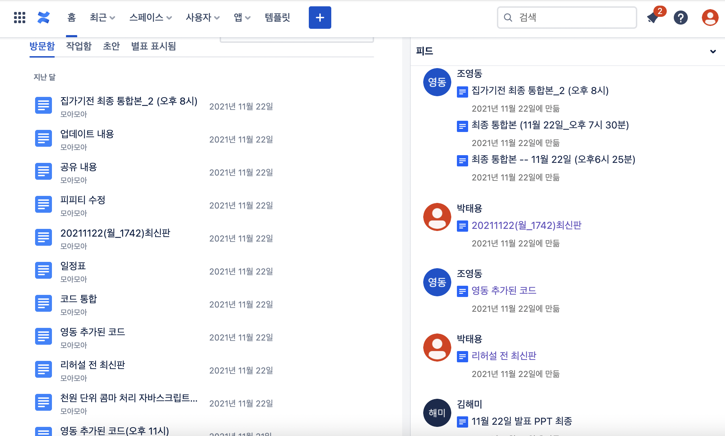Image resolution: width=725 pixels, height=436 pixels.
Task: Collapse the 피드 panel chevron
Action: pos(713,52)
